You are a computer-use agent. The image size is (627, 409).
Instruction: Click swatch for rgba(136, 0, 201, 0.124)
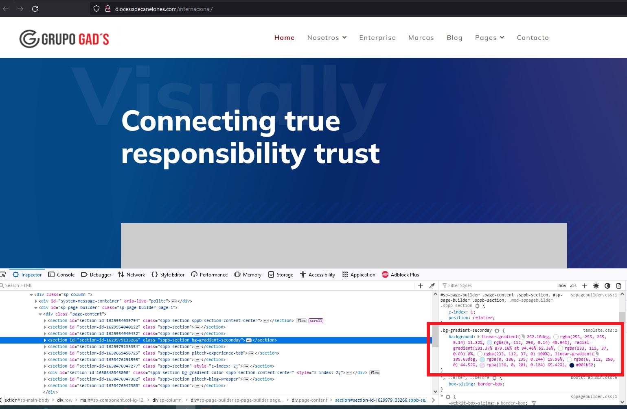coord(482,365)
